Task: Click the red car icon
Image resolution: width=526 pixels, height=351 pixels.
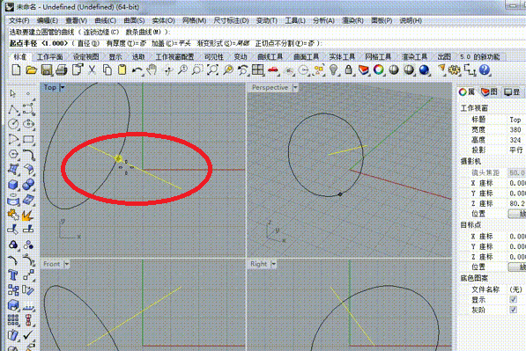Action: (273, 70)
